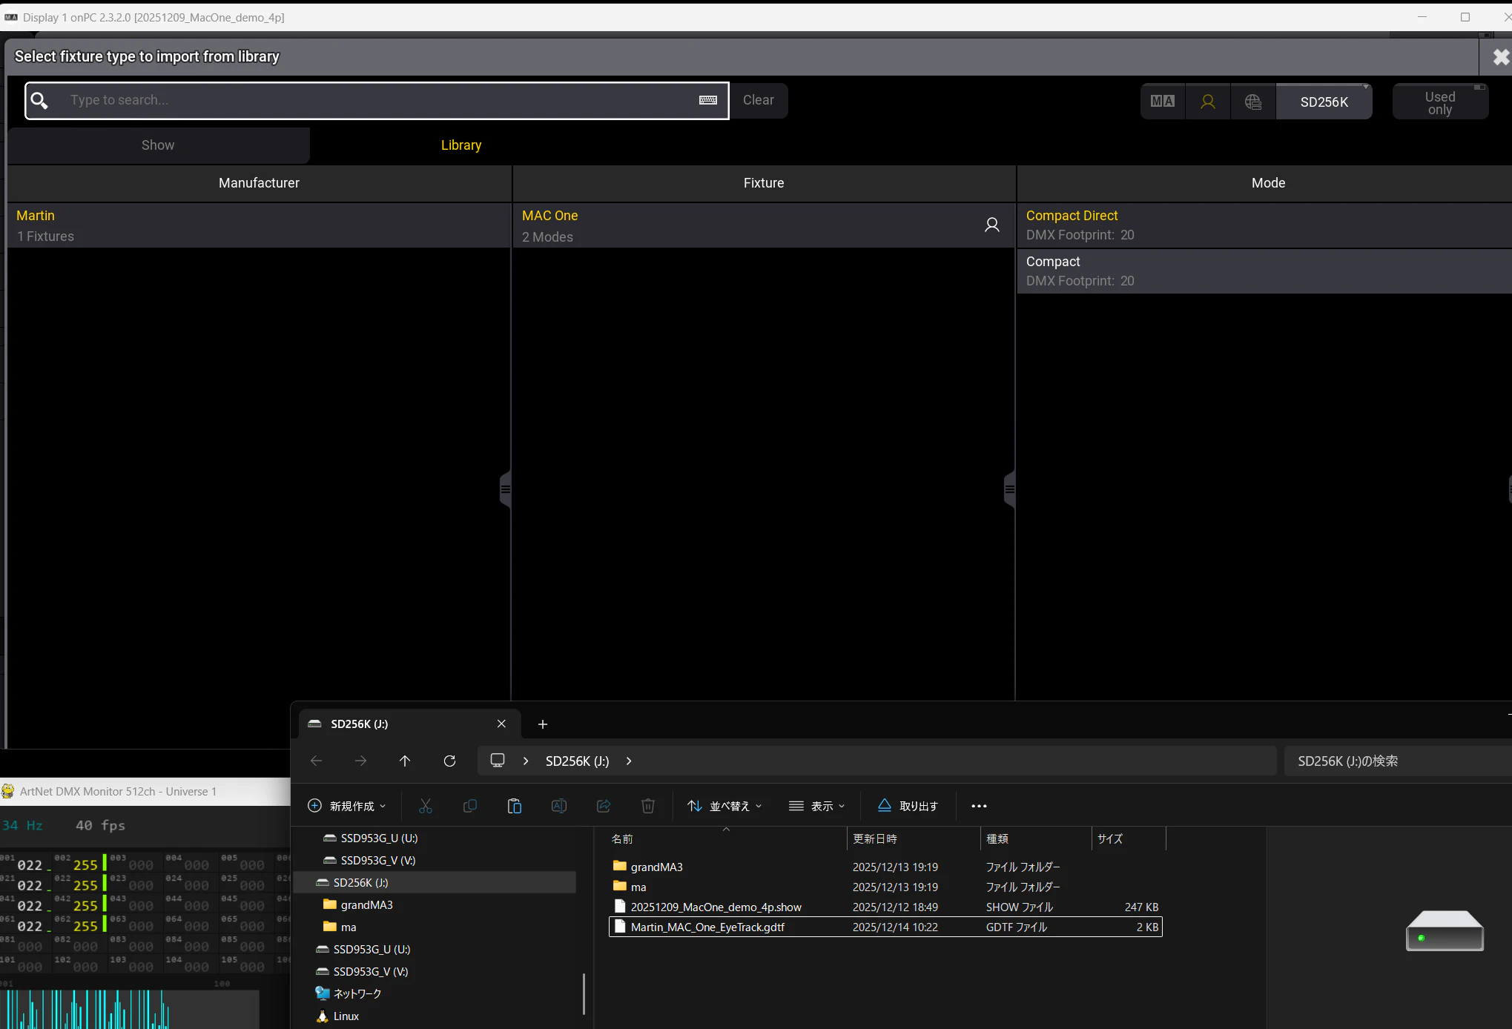Click the Fixture column header

pos(764,183)
